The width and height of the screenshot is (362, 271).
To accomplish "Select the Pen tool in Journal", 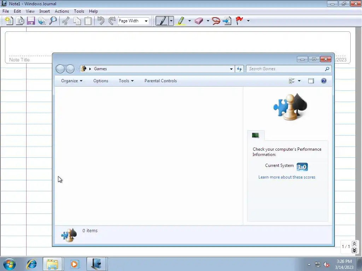I will [x=162, y=21].
